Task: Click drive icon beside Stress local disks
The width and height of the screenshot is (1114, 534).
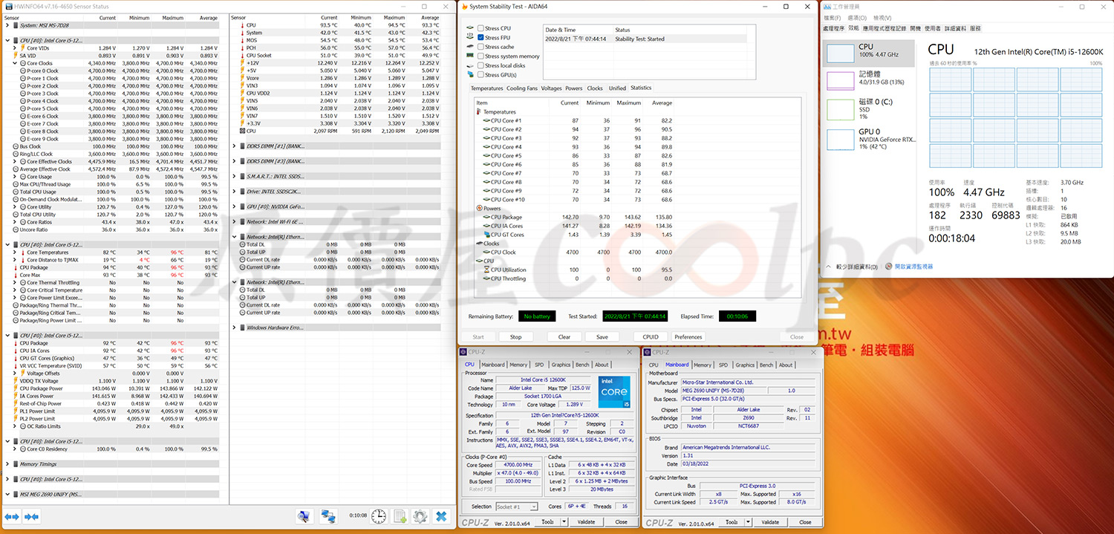Action: pyautogui.click(x=470, y=65)
